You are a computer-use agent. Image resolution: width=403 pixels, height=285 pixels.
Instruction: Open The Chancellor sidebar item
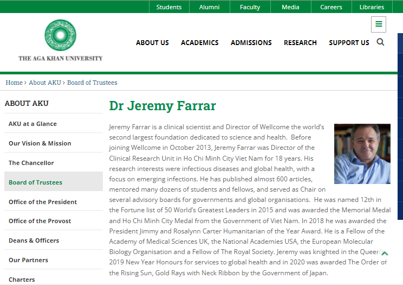click(x=54, y=163)
